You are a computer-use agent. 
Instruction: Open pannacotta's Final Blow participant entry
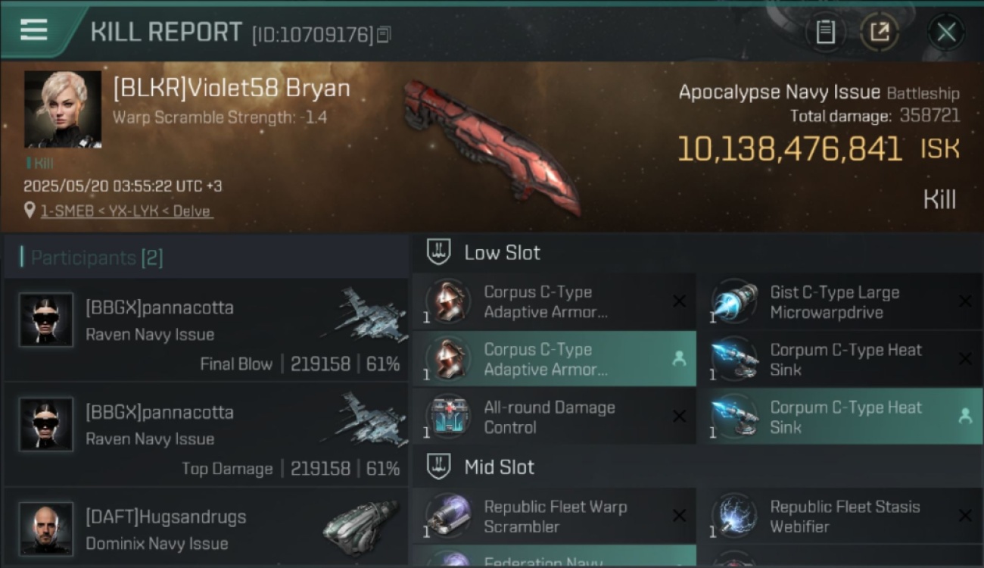pyautogui.click(x=206, y=329)
